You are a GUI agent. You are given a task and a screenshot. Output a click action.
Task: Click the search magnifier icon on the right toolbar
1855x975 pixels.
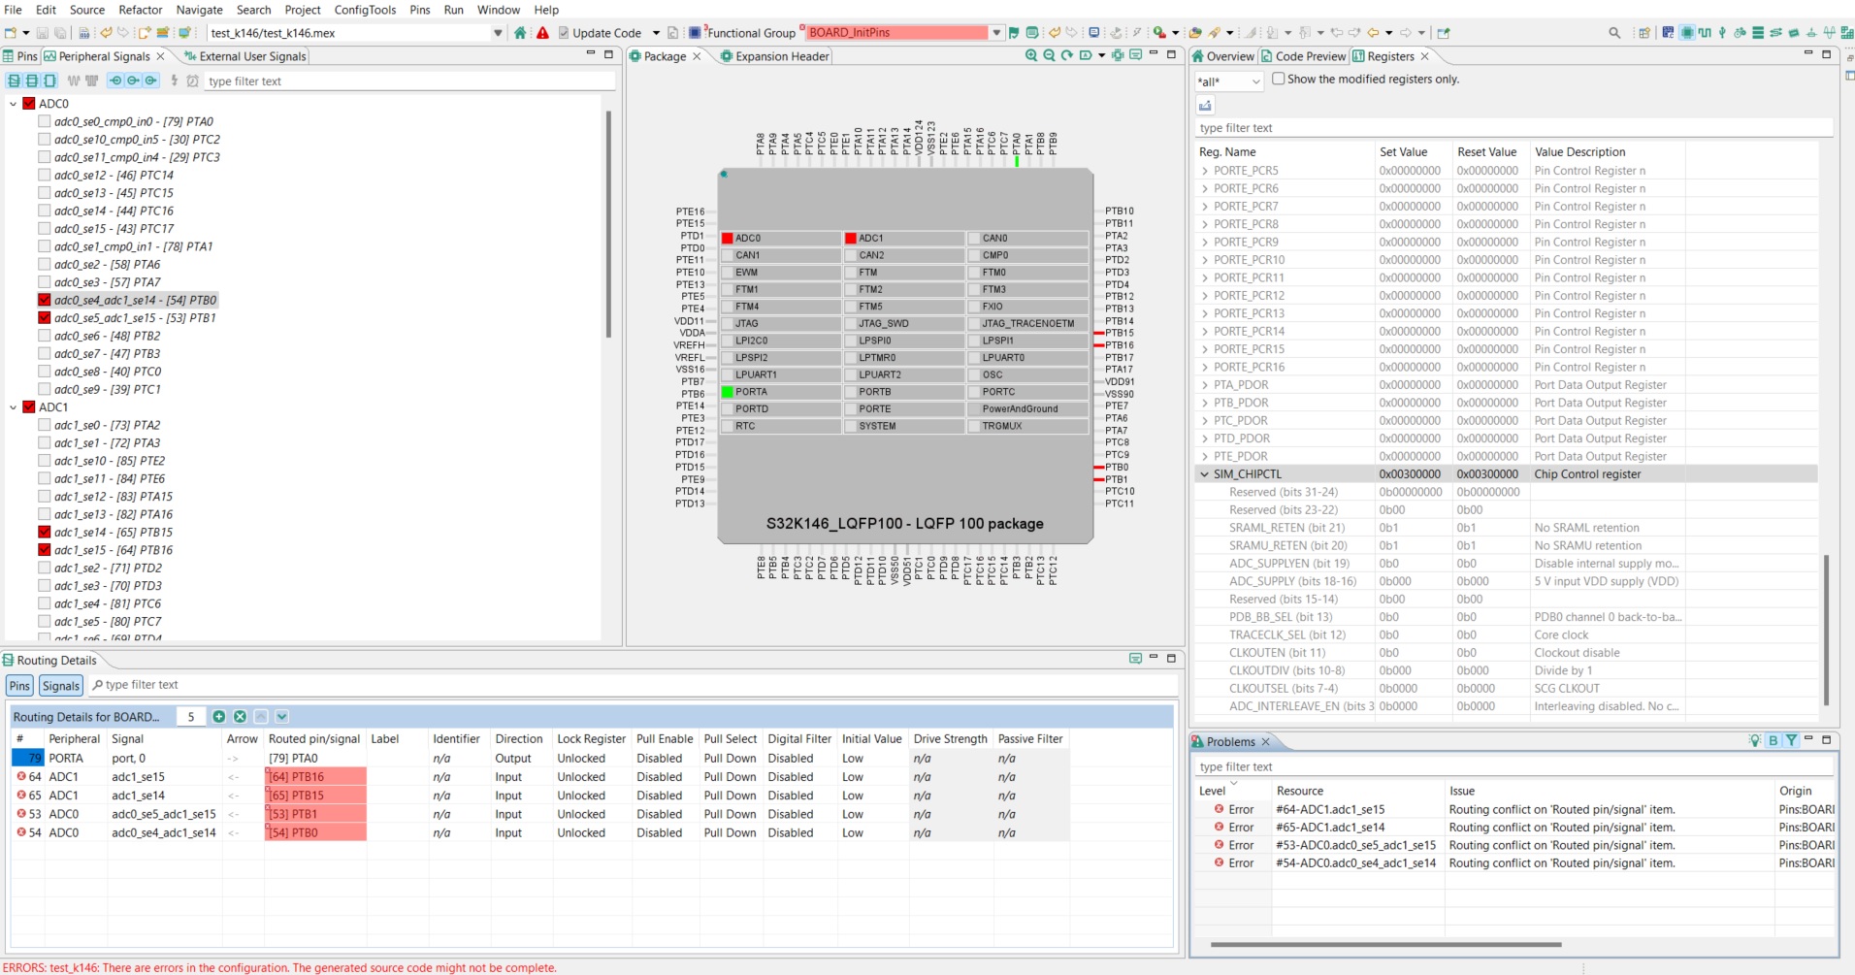pos(1614,32)
